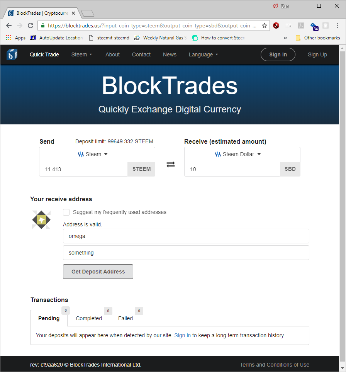The height and width of the screenshot is (372, 346).
Task: Click the Sign Up link
Action: 317,54
